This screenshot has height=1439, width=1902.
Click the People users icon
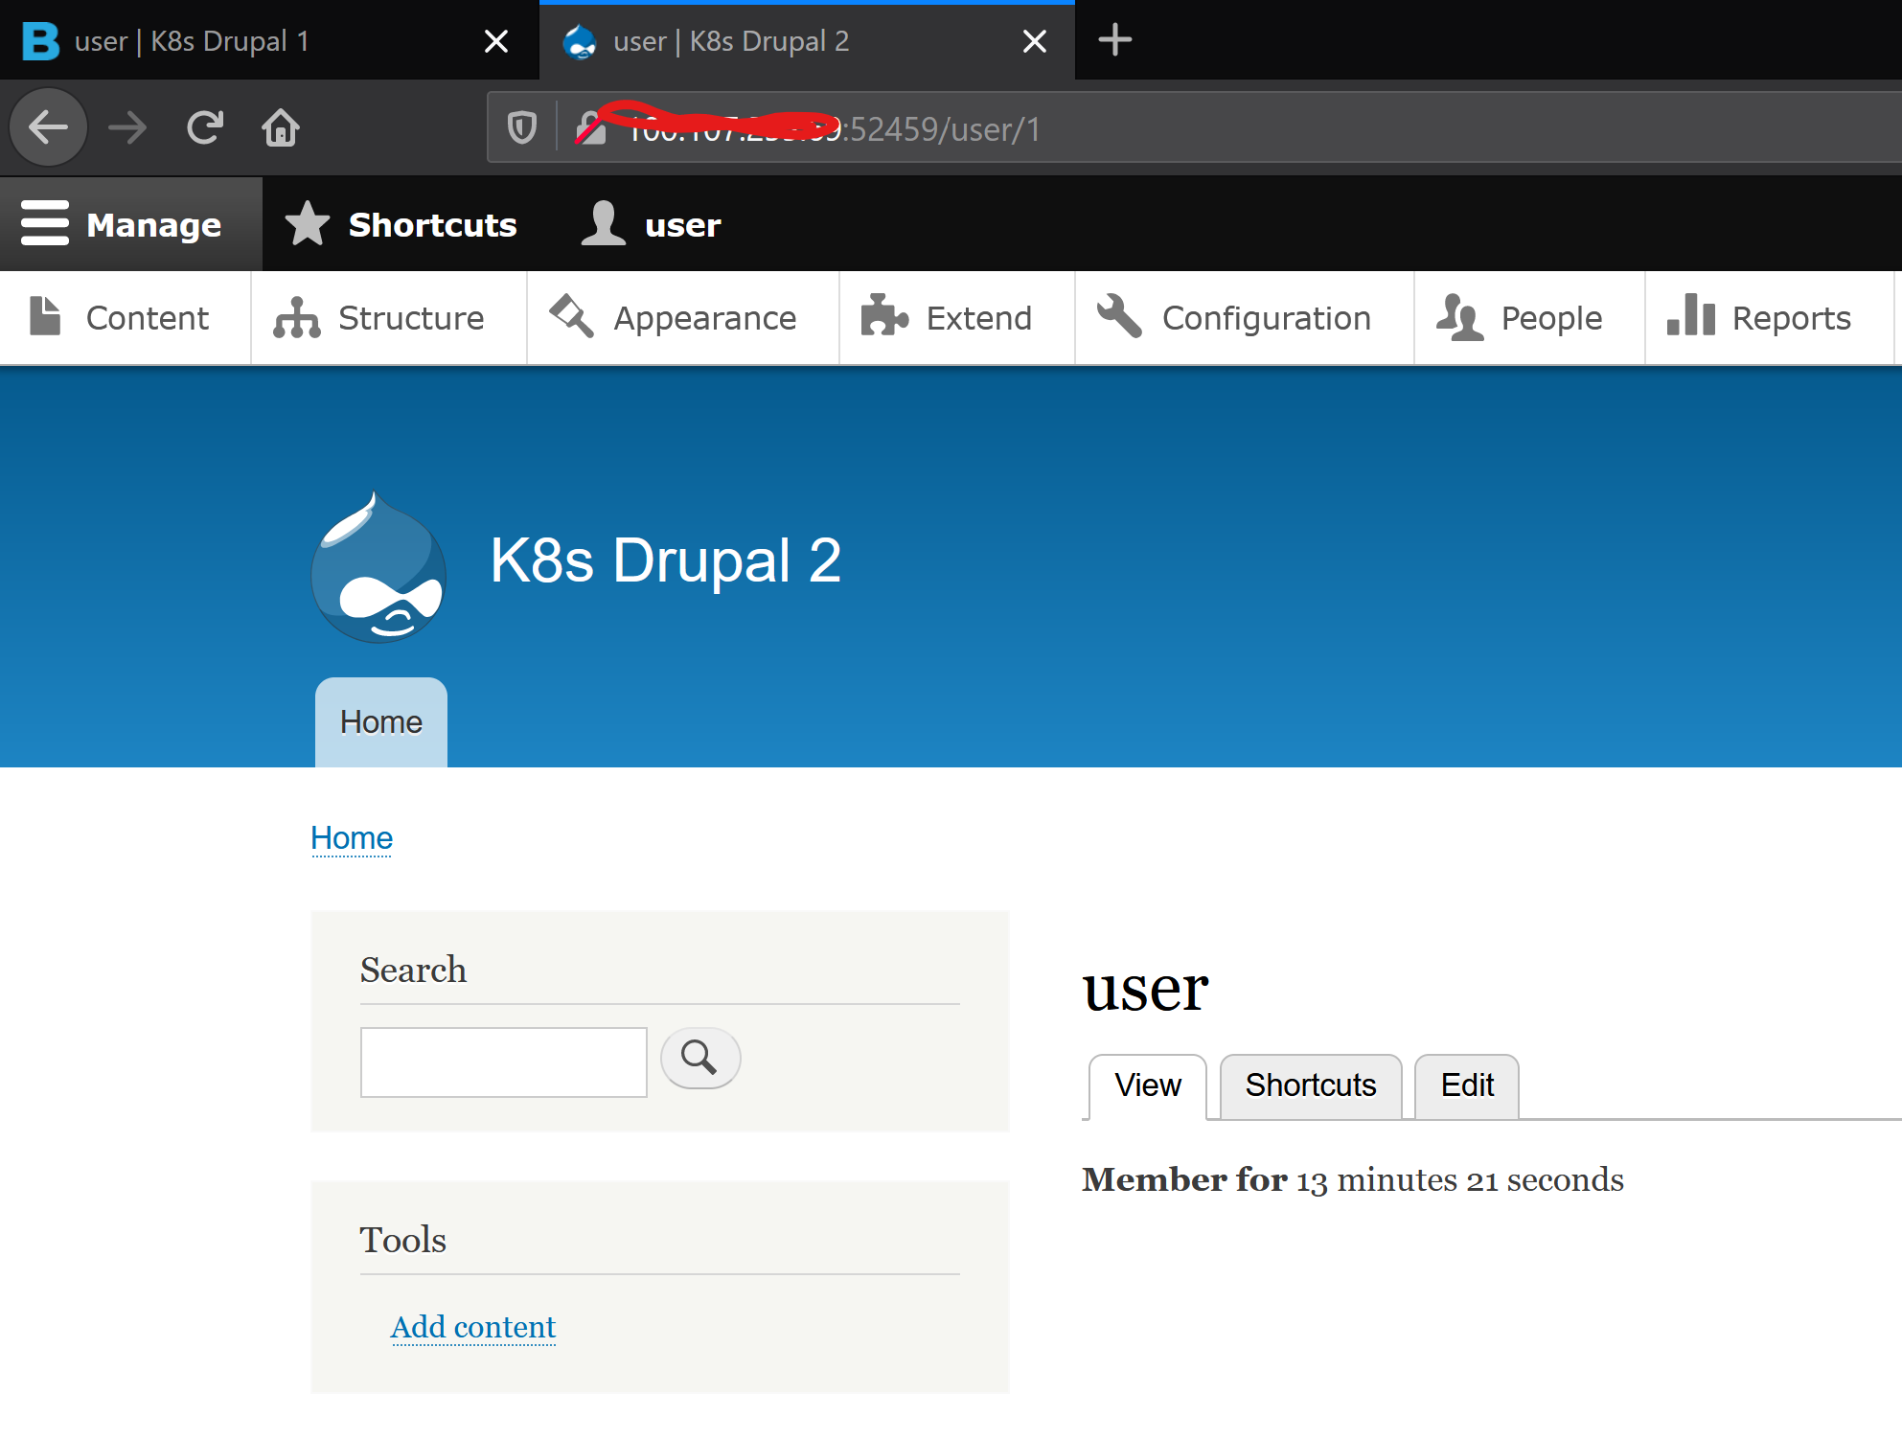click(x=1459, y=317)
